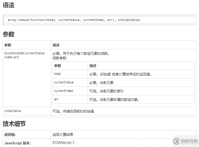The height and width of the screenshot is (147, 199).
Task: Click the array.reduce syntax code line
Action: point(74,20)
